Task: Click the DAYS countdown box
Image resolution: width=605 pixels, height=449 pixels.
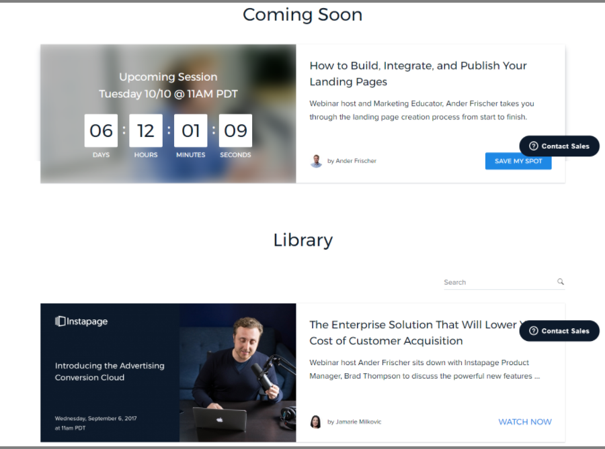Action: pos(101,130)
